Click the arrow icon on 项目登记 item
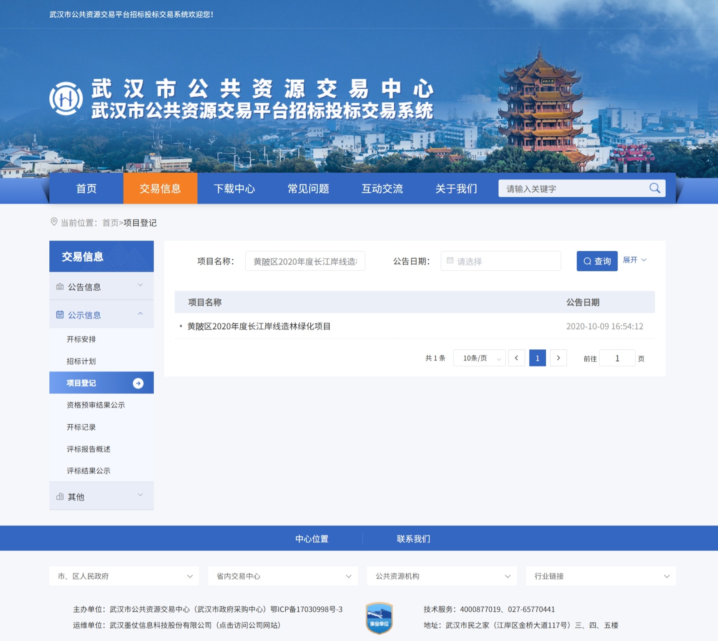This screenshot has width=718, height=641. pos(138,383)
